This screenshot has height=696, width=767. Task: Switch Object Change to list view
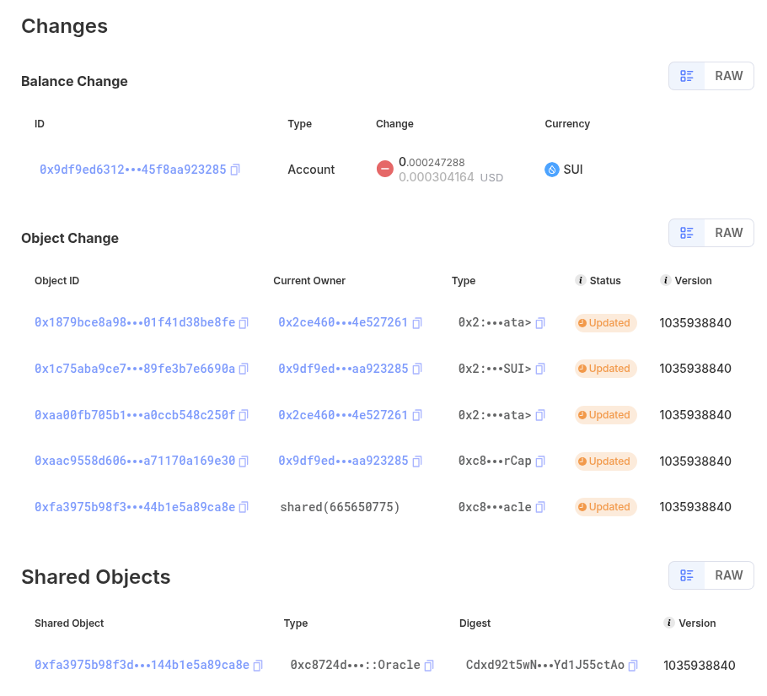(687, 233)
